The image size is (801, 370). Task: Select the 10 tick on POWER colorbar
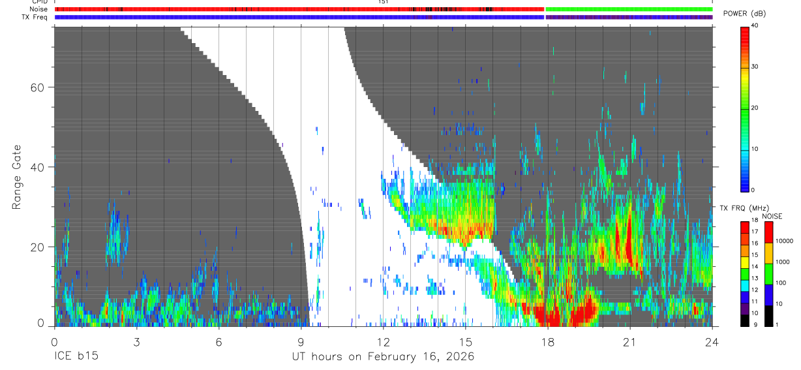pos(755,149)
